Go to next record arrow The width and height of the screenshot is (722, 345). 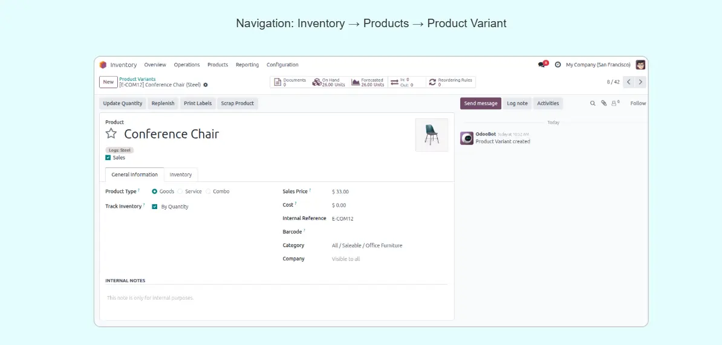tap(641, 82)
